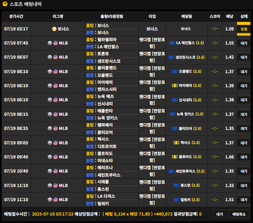253x223 pixels.
Task: Click away team 캔자스시티
Action: point(107,89)
